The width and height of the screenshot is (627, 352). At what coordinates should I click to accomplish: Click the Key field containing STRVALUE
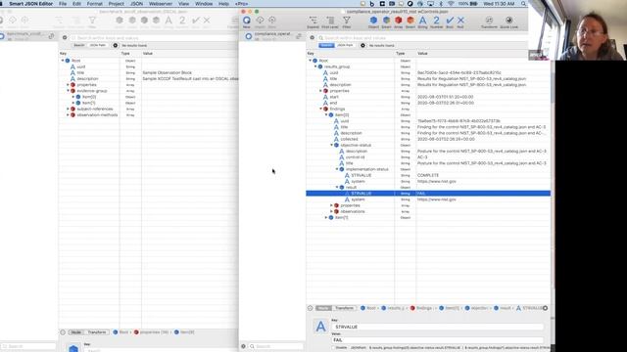[438, 327]
